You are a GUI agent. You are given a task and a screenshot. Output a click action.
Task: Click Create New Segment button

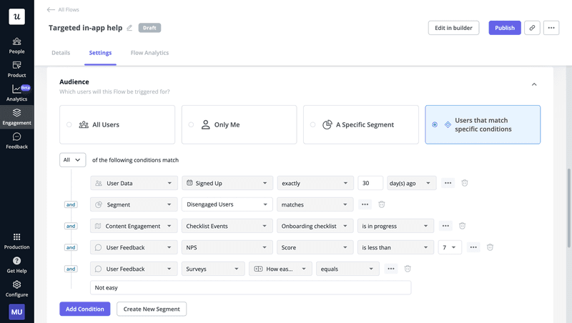152,309
